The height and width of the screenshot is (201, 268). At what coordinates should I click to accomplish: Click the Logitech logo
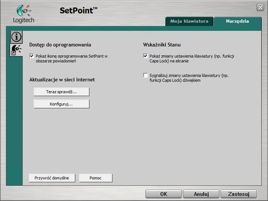(24, 14)
